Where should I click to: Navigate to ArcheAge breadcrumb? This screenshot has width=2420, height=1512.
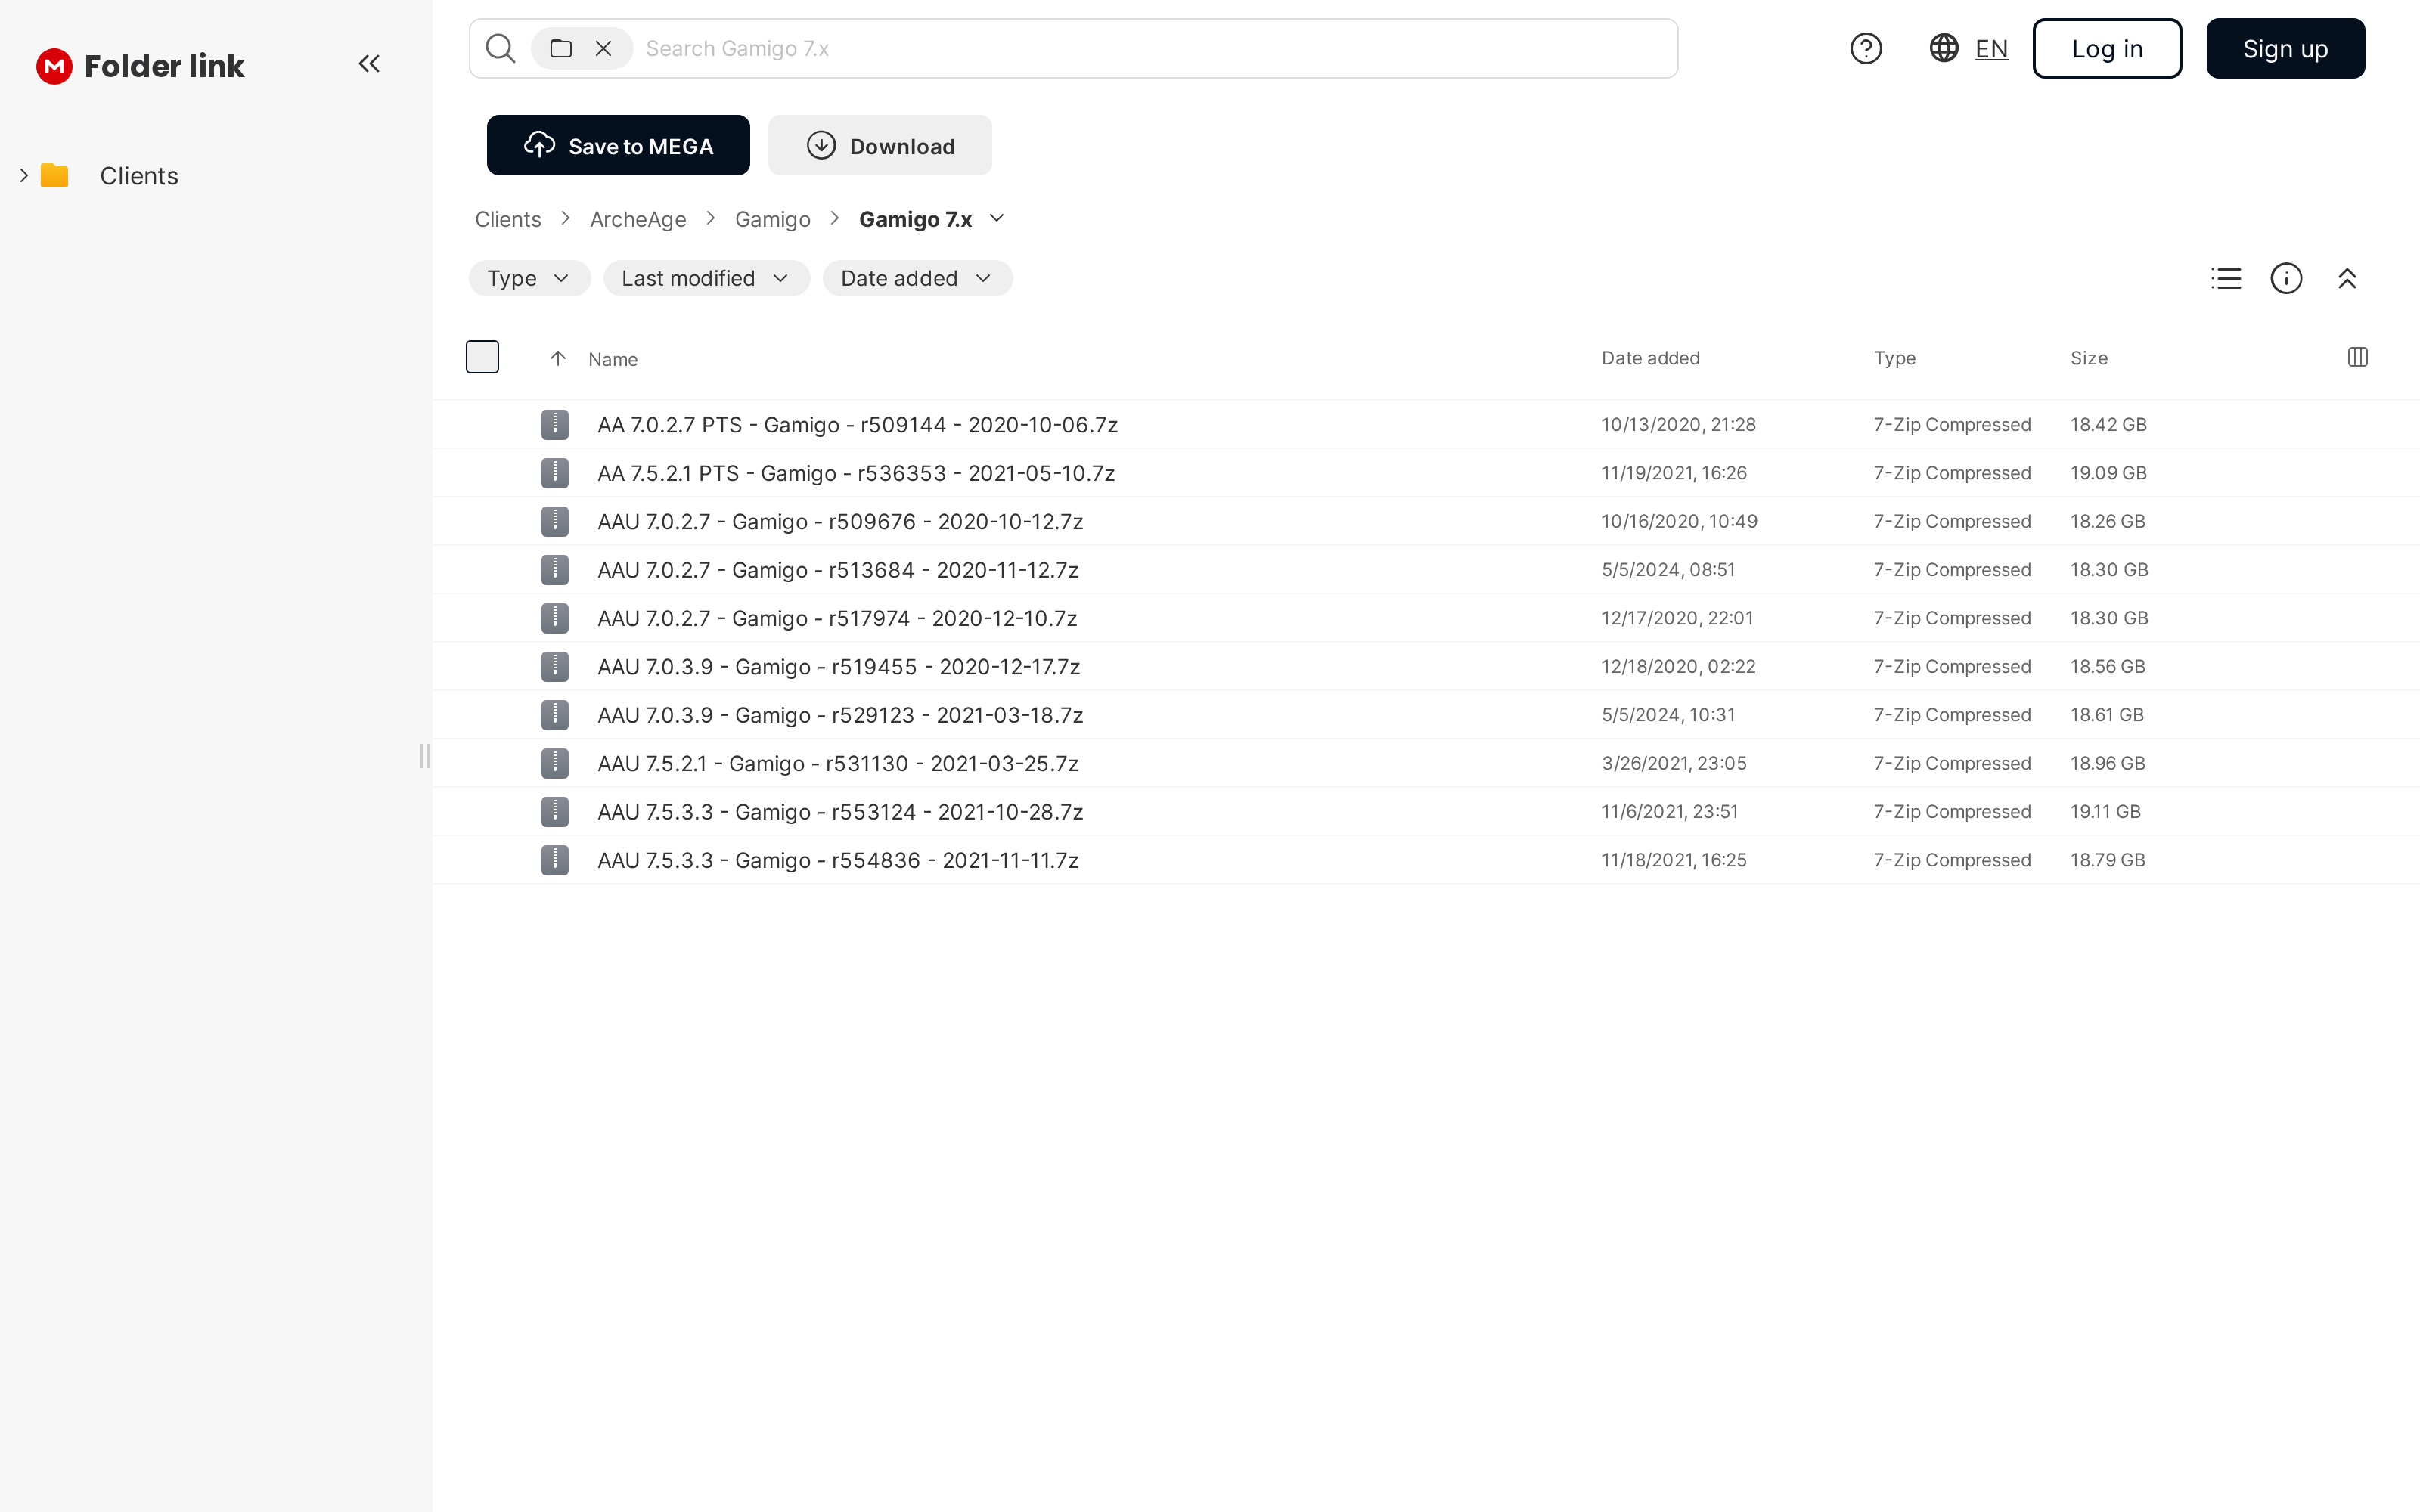pyautogui.click(x=638, y=219)
